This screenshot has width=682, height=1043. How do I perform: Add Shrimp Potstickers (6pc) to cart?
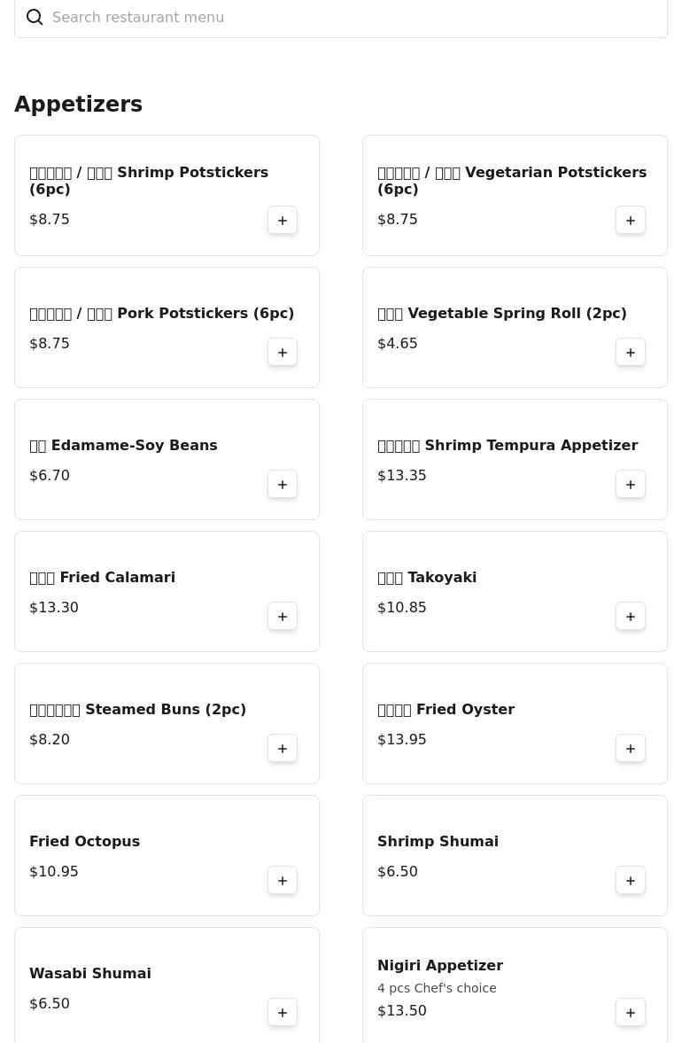tap(283, 220)
